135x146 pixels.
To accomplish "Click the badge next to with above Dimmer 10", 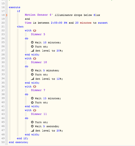I will (x=35, y=59).
